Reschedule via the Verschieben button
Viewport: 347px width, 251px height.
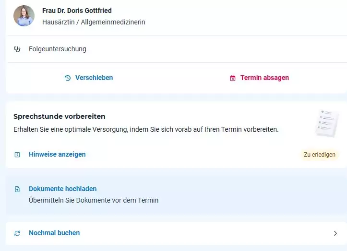[94, 78]
